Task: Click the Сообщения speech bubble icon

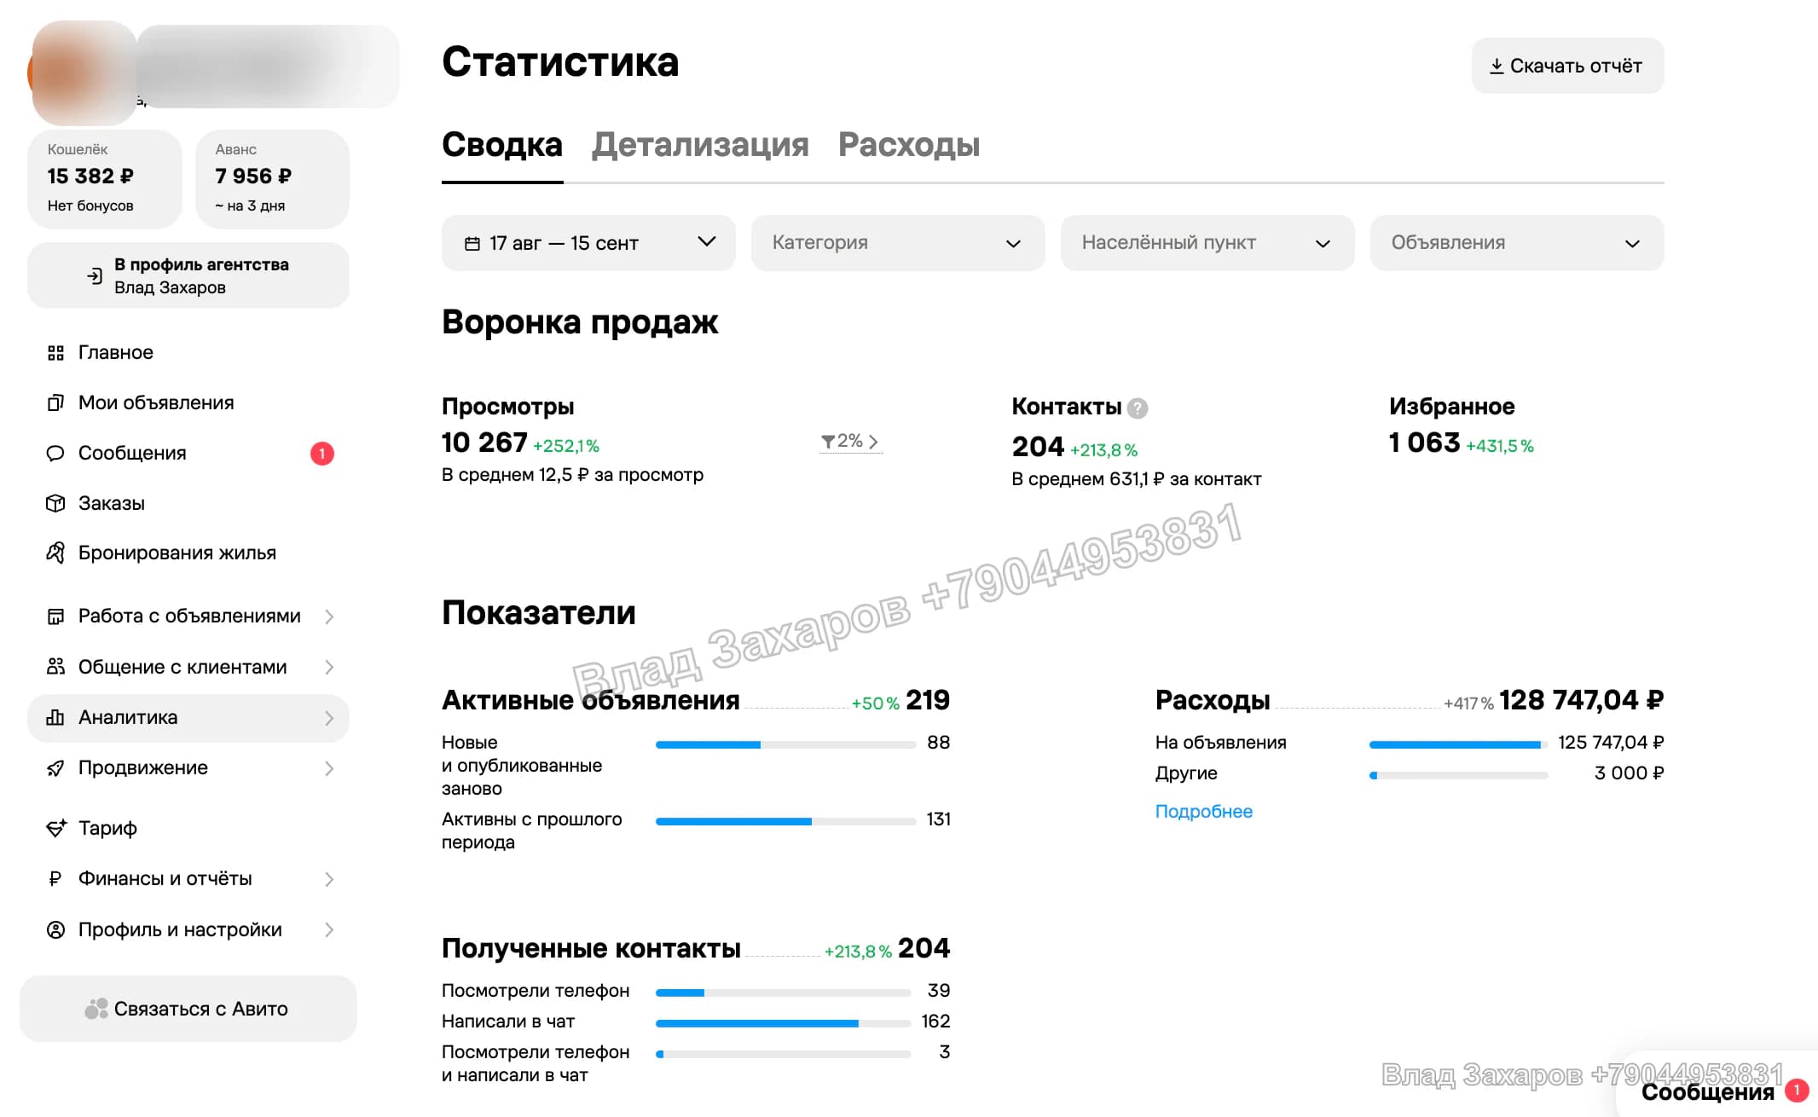Action: tap(55, 453)
